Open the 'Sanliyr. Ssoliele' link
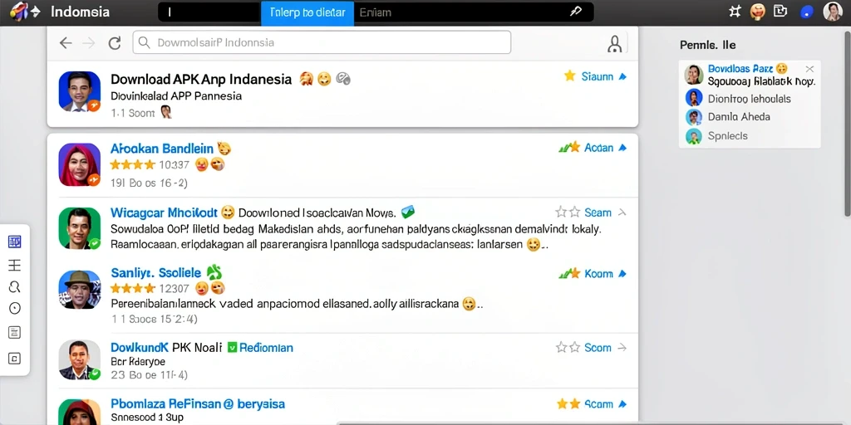 click(155, 272)
